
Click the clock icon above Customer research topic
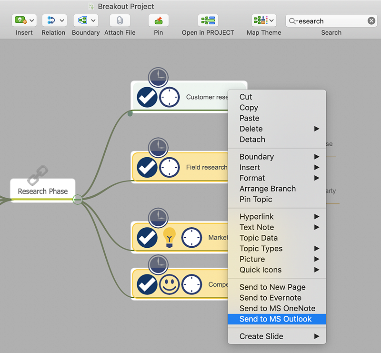tap(158, 77)
